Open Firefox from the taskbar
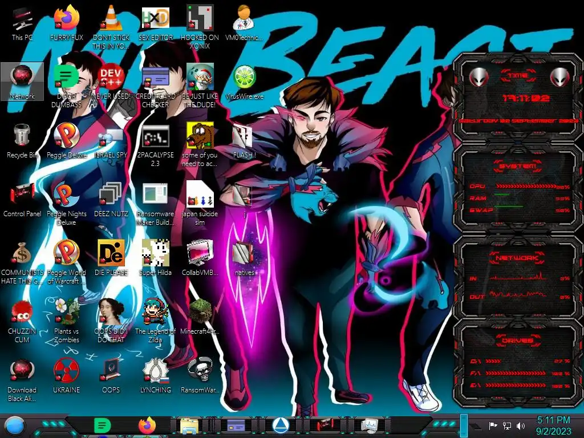The width and height of the screenshot is (584, 438). pos(147,425)
